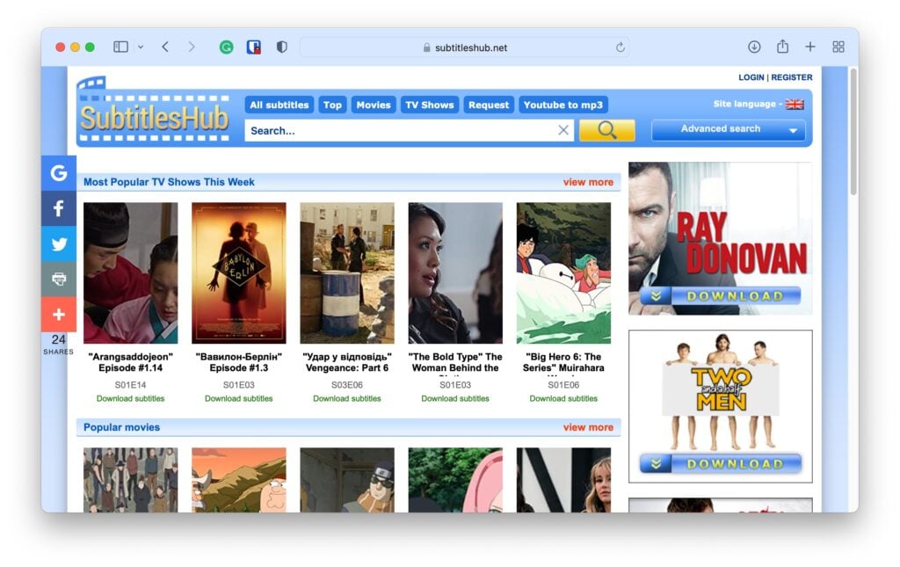
Task: Open the Grammarly extension icon
Action: [226, 47]
